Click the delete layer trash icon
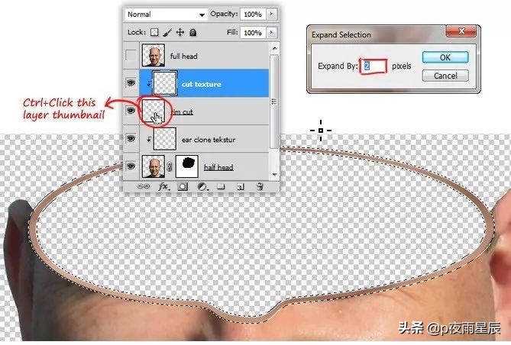Image resolution: width=511 pixels, height=345 pixels. [260, 187]
